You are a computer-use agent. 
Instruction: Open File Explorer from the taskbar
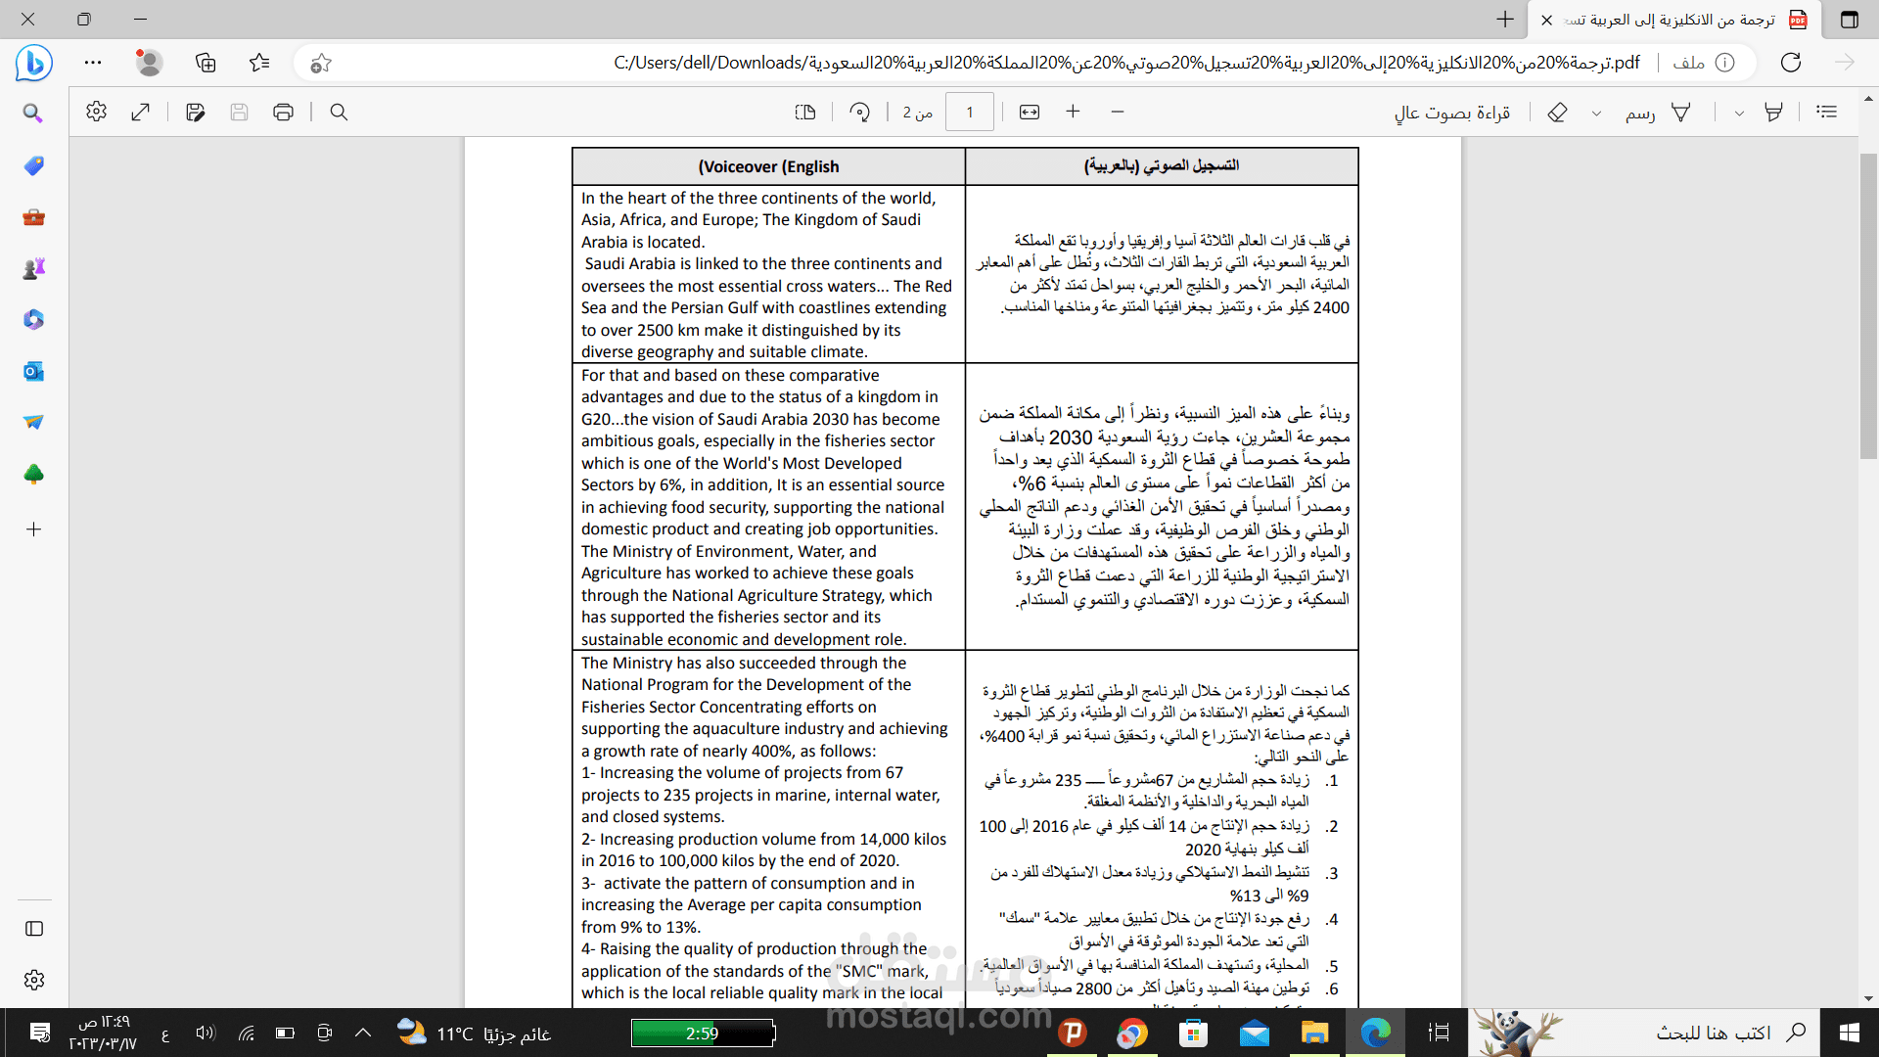[1314, 1033]
